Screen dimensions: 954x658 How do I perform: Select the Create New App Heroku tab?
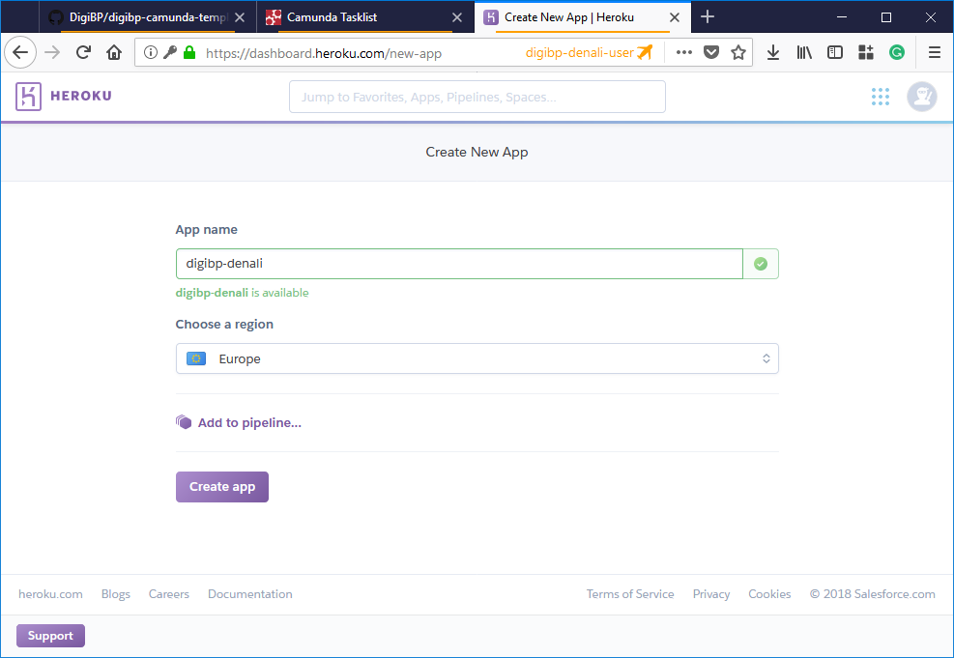[569, 17]
